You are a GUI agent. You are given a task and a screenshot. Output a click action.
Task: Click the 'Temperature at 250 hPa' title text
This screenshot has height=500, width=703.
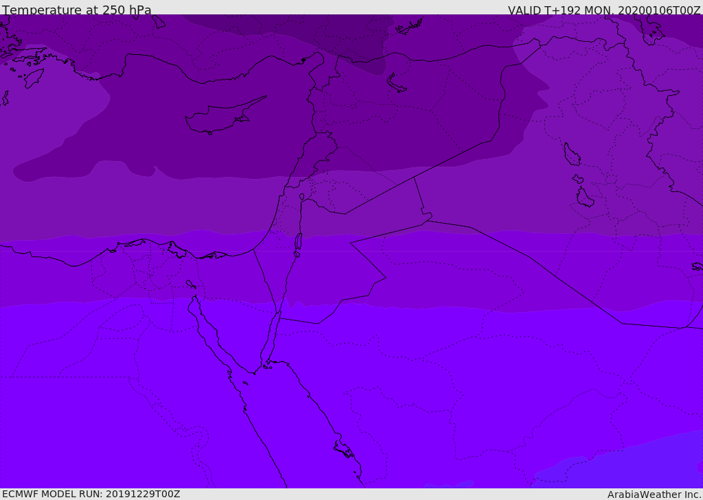click(x=77, y=10)
